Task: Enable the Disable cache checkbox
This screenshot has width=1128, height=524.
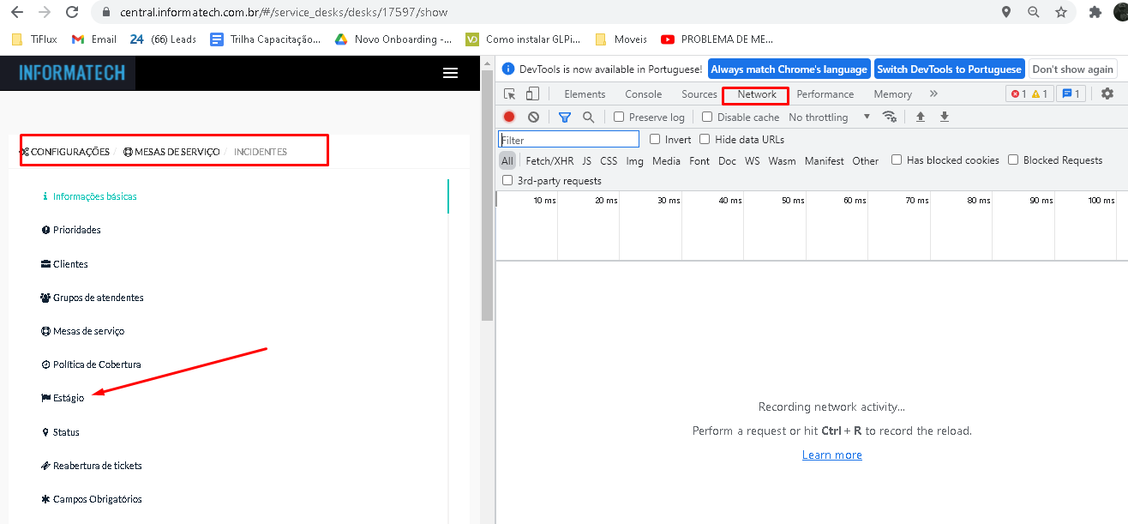Action: 707,117
